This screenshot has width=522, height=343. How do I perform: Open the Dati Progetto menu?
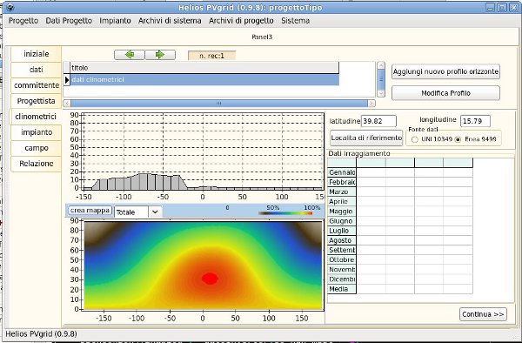[x=69, y=21]
